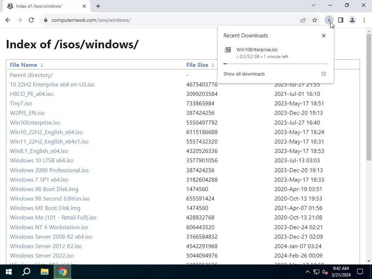This screenshot has width=372, height=279.
Task: Click date 2024-Feb-26 00:09
Action: click(x=299, y=256)
